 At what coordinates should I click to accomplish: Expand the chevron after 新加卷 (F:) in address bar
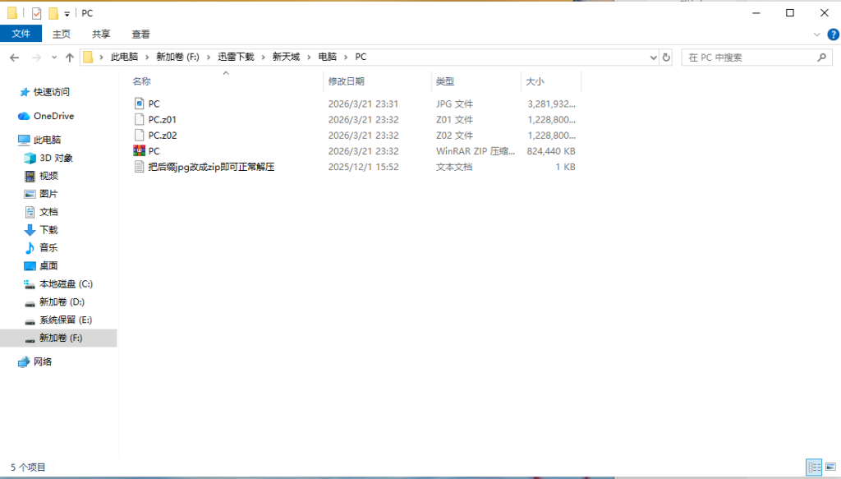pyautogui.click(x=209, y=57)
